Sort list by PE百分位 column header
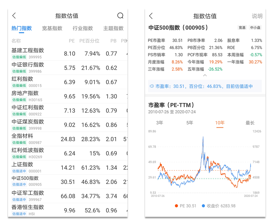The width and height of the screenshot is (275, 222). coord(89,41)
